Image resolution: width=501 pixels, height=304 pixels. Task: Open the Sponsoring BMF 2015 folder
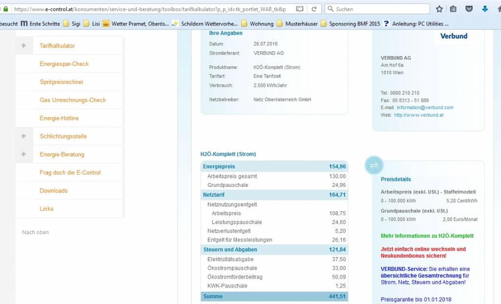point(350,23)
